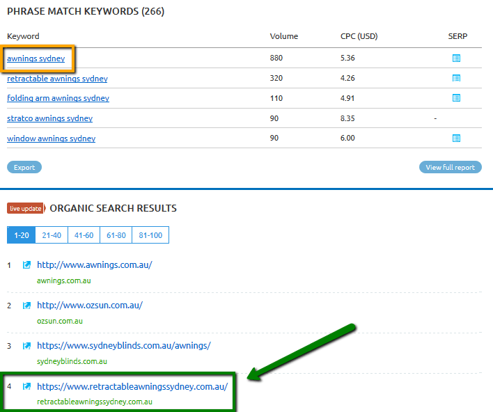493x412 pixels.
Task: Click green sydneyblinds.com.au domain text
Action: (72, 361)
